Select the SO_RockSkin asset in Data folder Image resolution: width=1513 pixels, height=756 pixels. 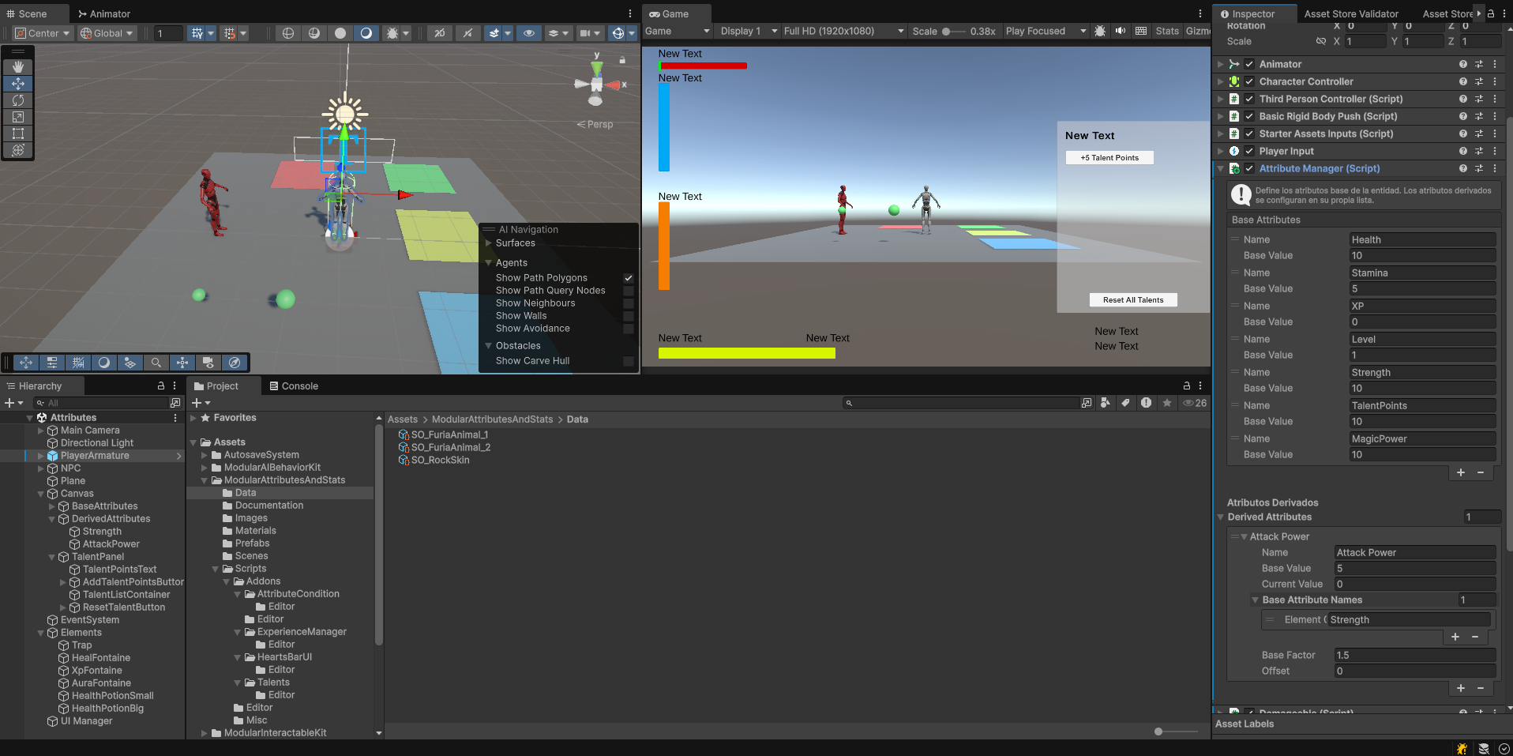pyautogui.click(x=439, y=460)
